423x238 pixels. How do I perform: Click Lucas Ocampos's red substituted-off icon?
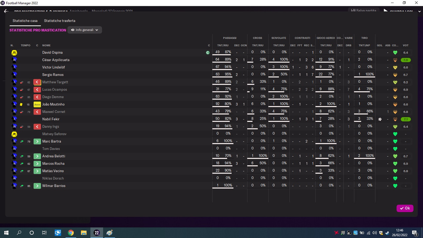click(x=37, y=90)
